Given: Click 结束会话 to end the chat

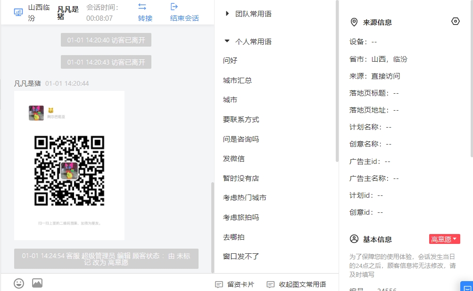Looking at the screenshot, I should pos(184,18).
